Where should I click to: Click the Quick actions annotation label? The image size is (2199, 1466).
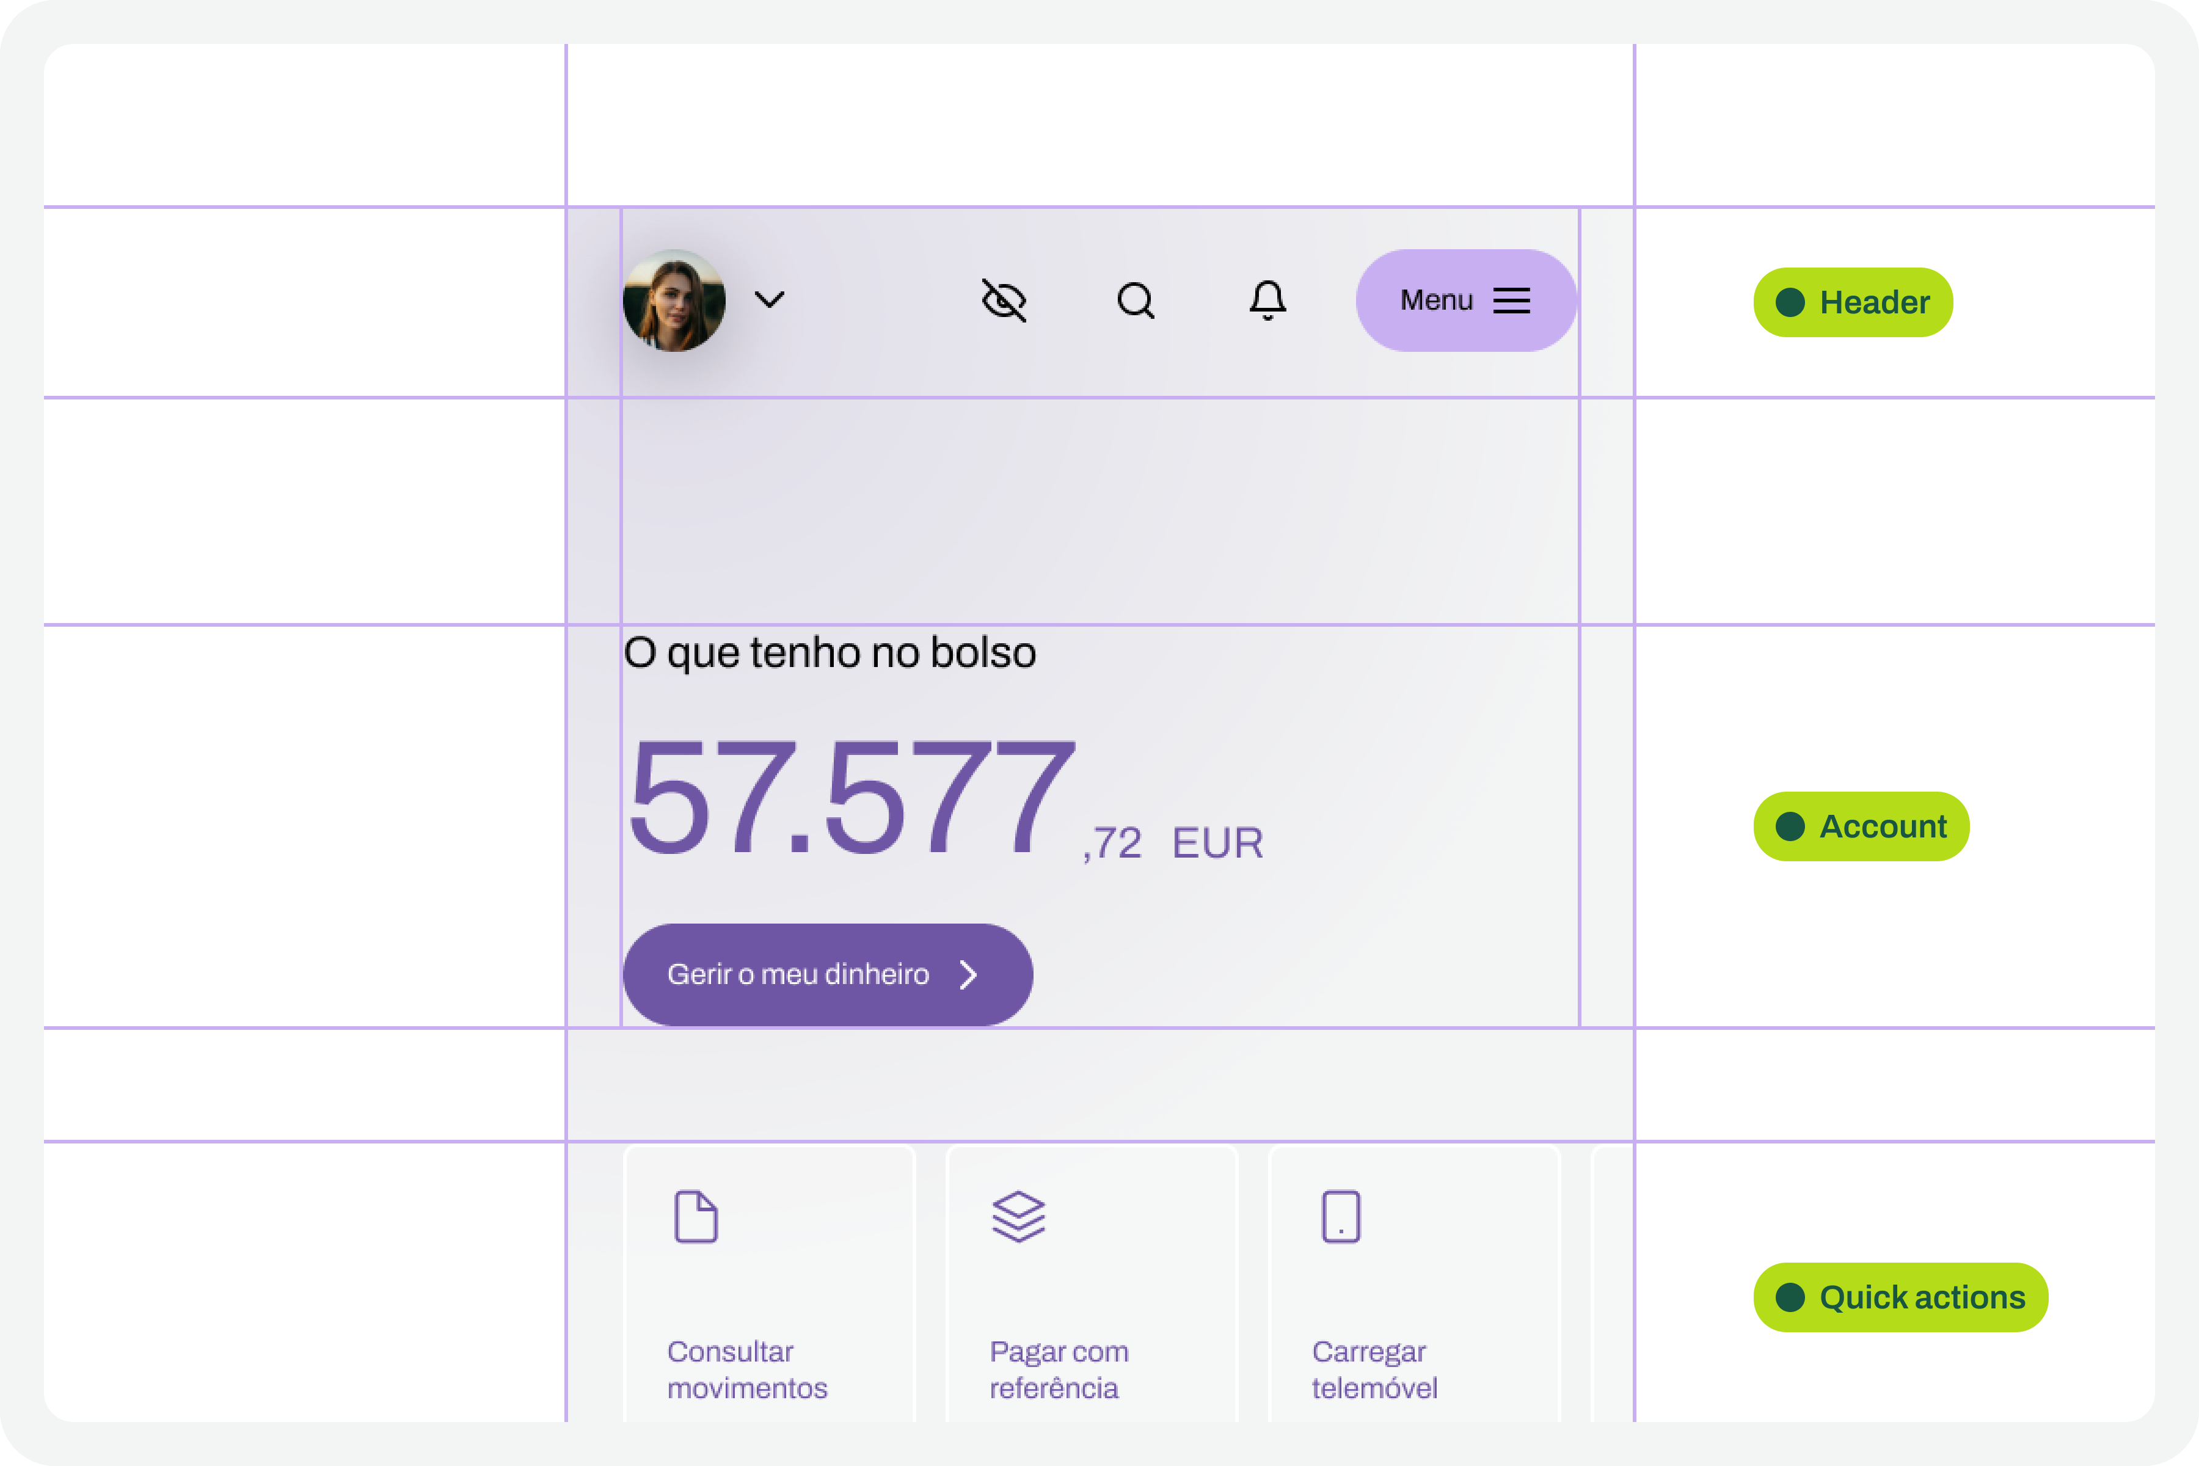point(1900,1297)
